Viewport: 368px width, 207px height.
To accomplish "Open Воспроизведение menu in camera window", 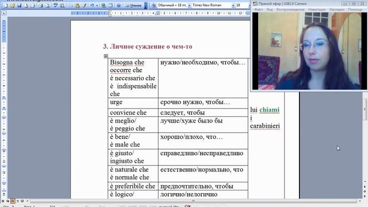I will [x=290, y=10].
